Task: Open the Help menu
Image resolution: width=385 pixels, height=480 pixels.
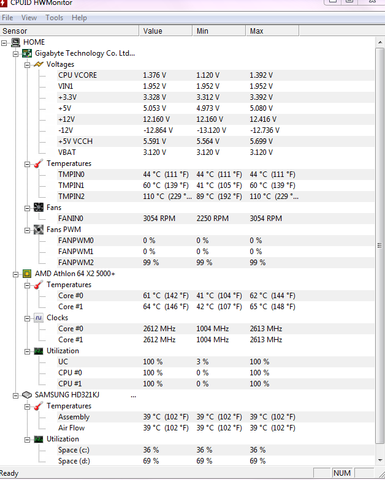Action: [x=79, y=18]
